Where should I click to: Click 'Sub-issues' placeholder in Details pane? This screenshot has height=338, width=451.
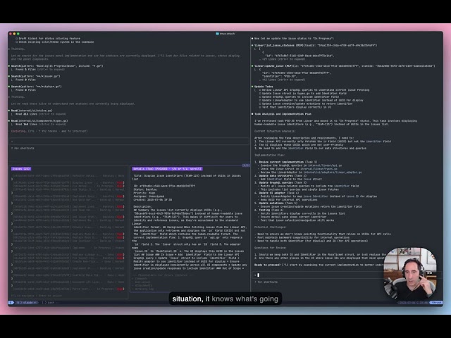[x=142, y=282]
